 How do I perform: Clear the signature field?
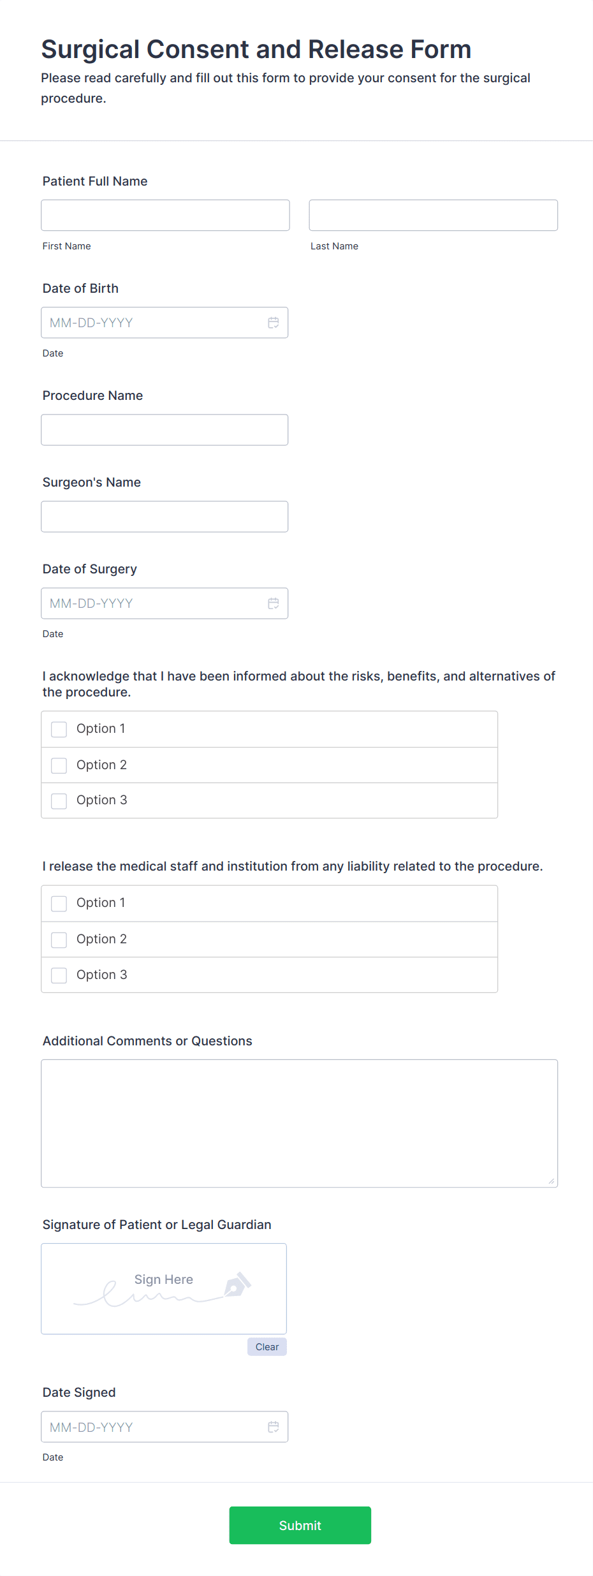[267, 1347]
